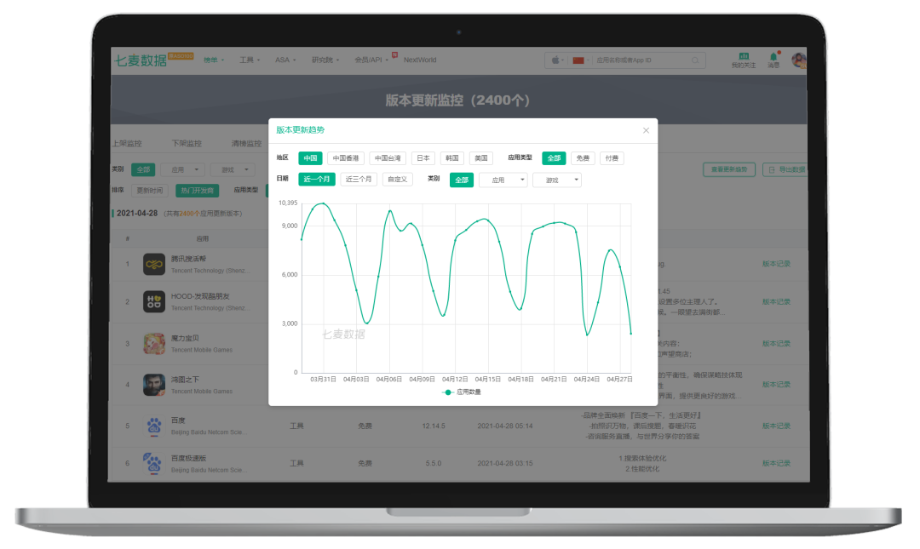The width and height of the screenshot is (920, 549).
Task: Select 中国台湾 region option
Action: point(388,158)
